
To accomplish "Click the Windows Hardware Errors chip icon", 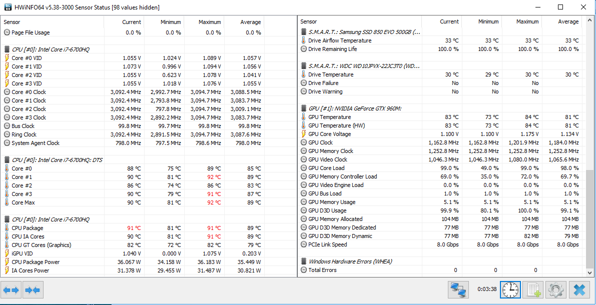I will pos(303,261).
